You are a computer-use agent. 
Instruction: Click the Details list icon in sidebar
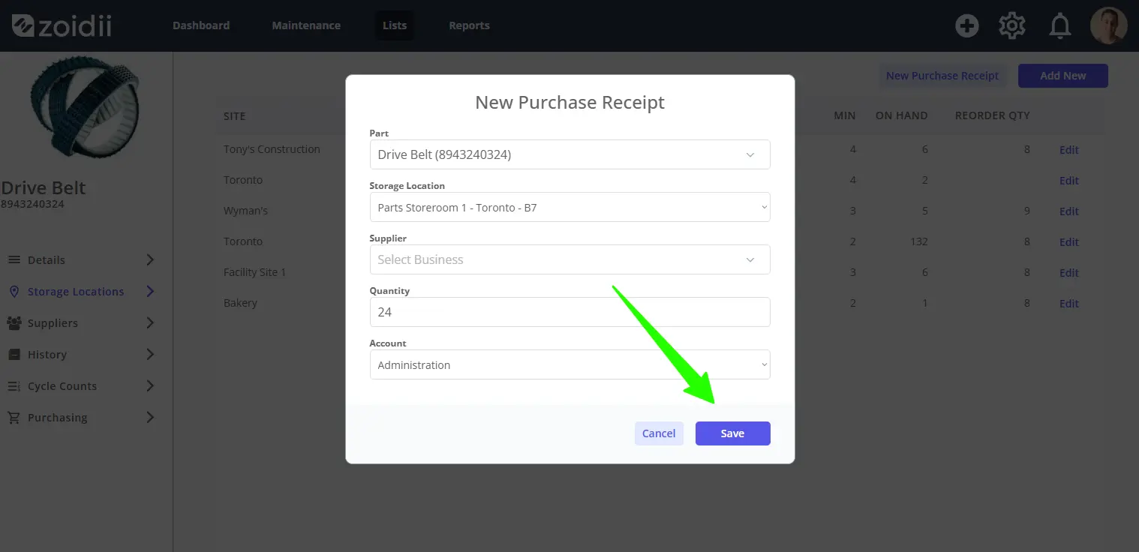coord(14,259)
